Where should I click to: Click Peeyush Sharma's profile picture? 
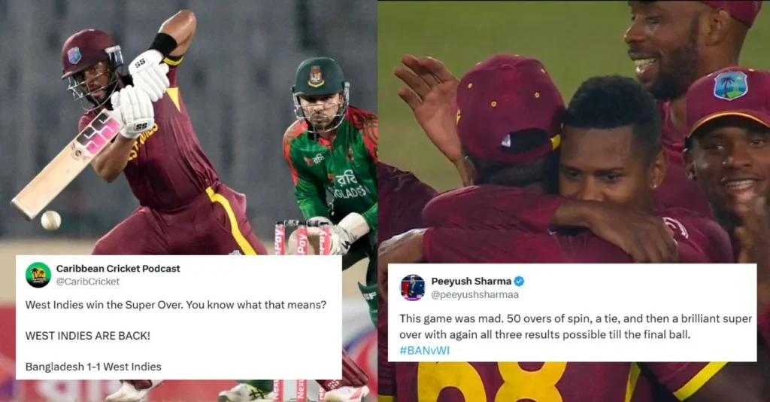coord(413,288)
